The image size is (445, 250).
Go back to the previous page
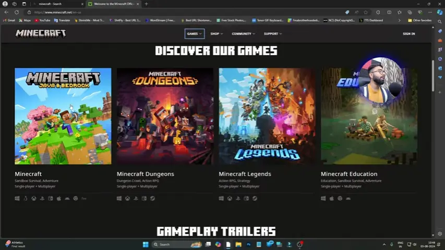tap(6, 12)
